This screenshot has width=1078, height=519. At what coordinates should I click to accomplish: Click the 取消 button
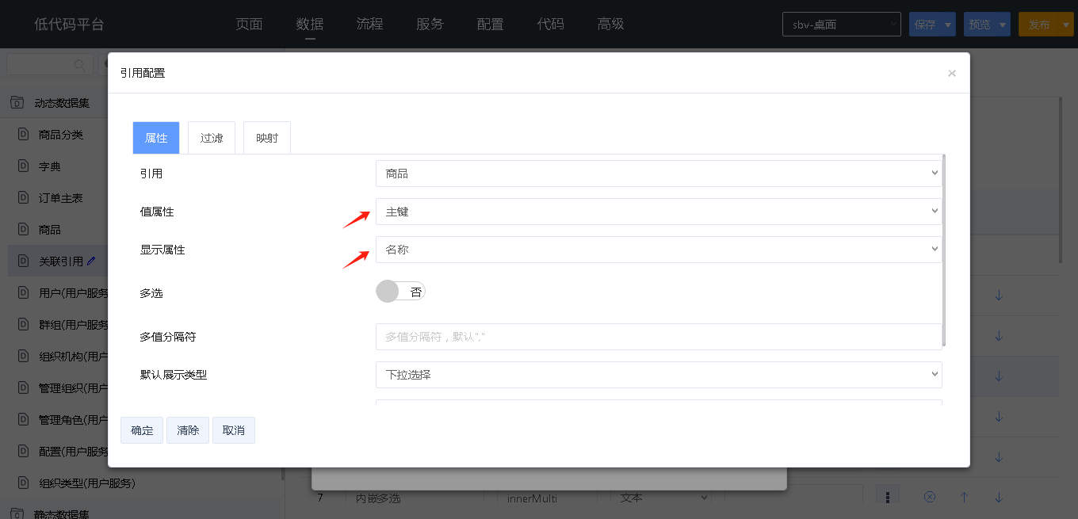234,430
